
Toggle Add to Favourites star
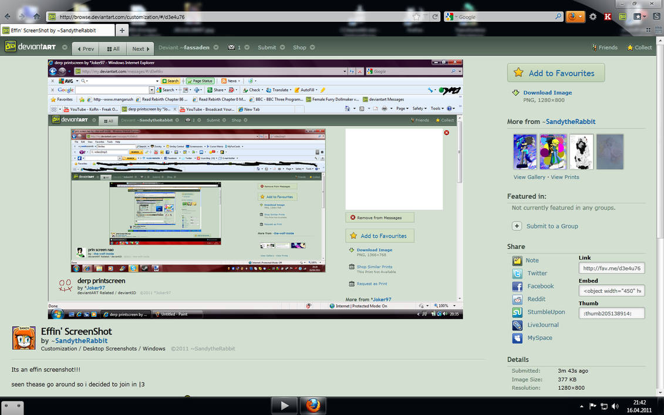(x=518, y=73)
